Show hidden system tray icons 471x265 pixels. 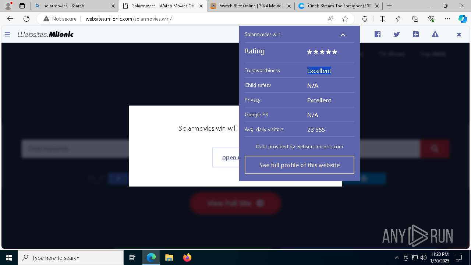coord(397,258)
